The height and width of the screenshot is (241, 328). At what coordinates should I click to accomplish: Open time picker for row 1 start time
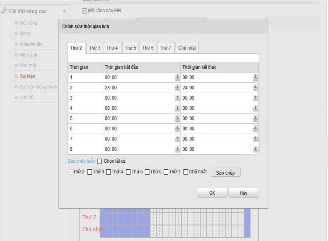(177, 77)
